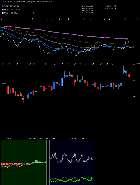Viewport: 140px width, 185px height.
Task: Select the 'DOW ST: 48.65' legend text
Action: coord(11,6)
